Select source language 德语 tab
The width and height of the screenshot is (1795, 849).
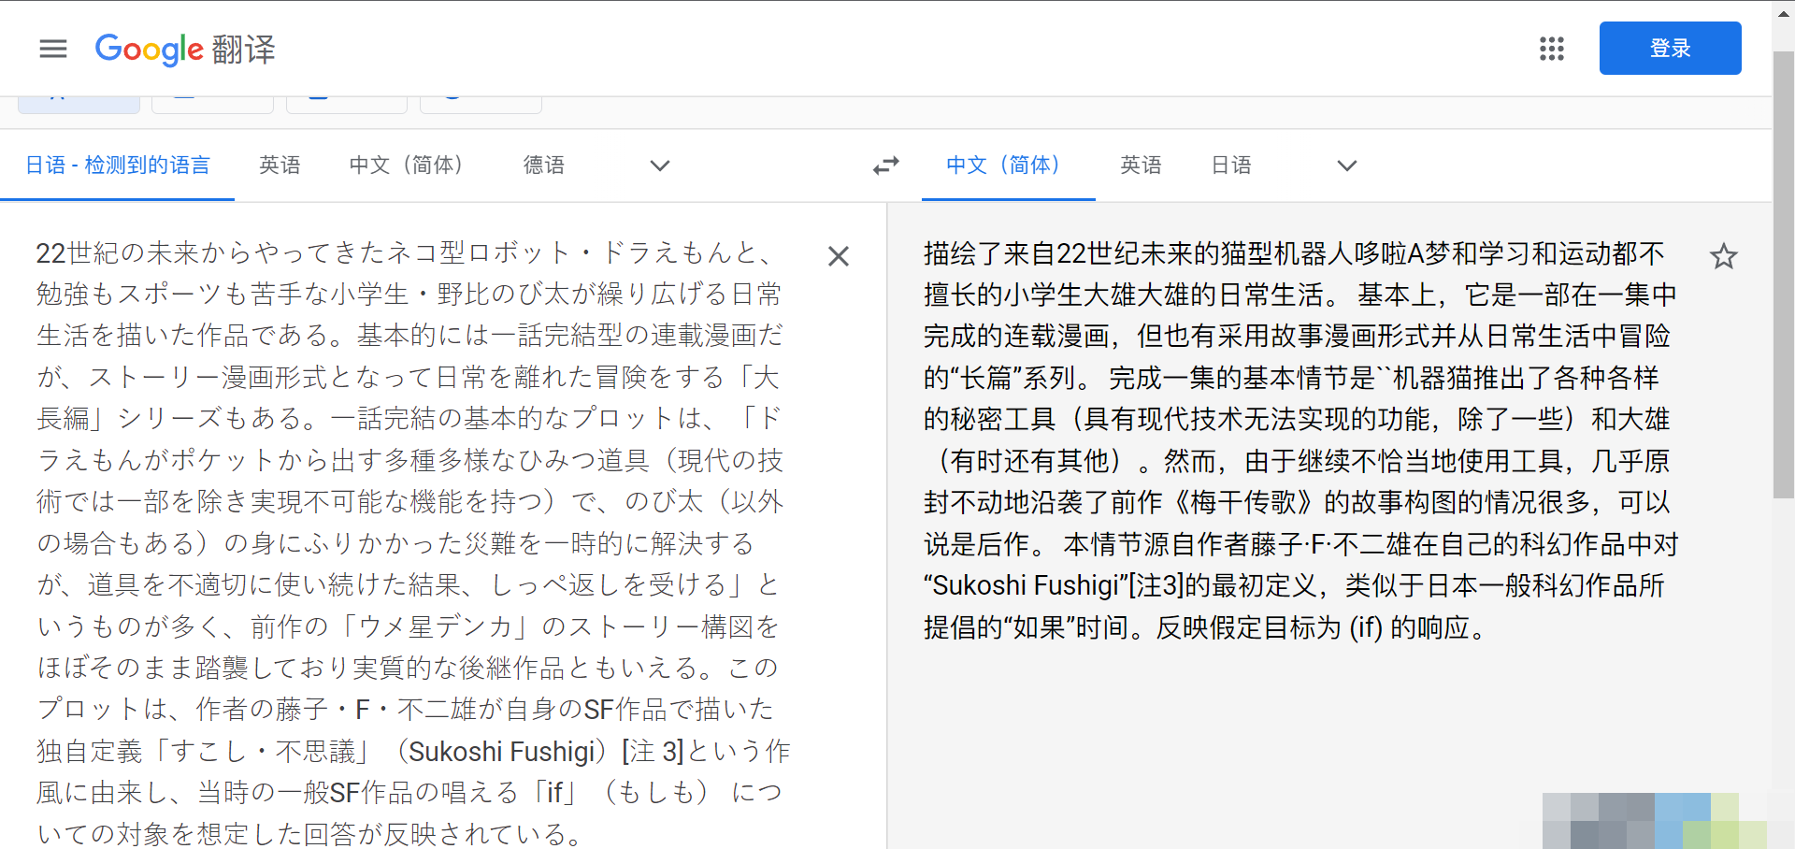[543, 165]
